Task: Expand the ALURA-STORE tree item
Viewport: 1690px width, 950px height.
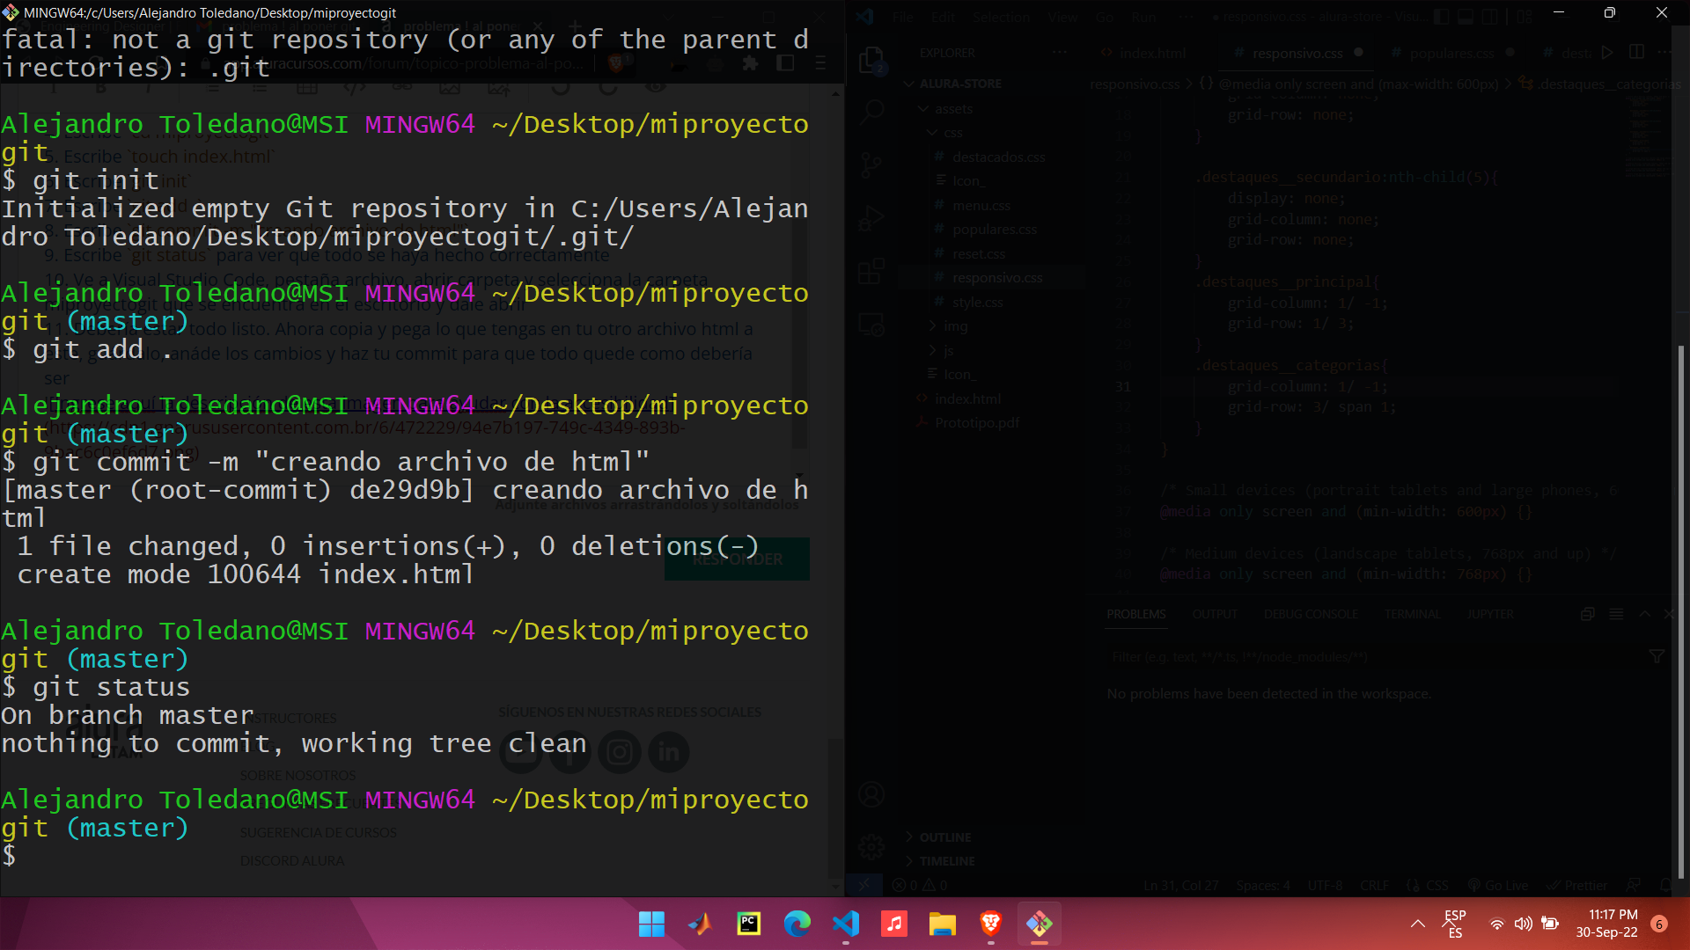Action: click(909, 83)
